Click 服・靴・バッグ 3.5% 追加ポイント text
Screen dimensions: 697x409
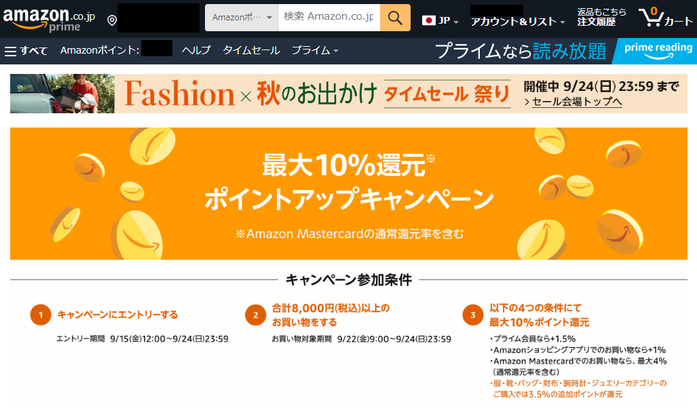click(x=578, y=389)
